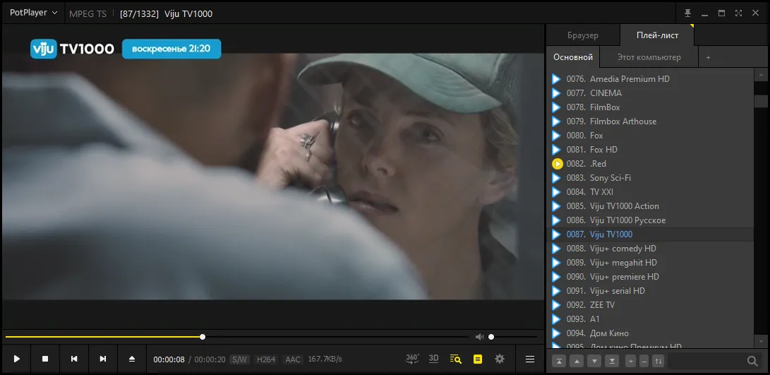
Task: Add item to playlist with plus button
Action: (x=631, y=362)
